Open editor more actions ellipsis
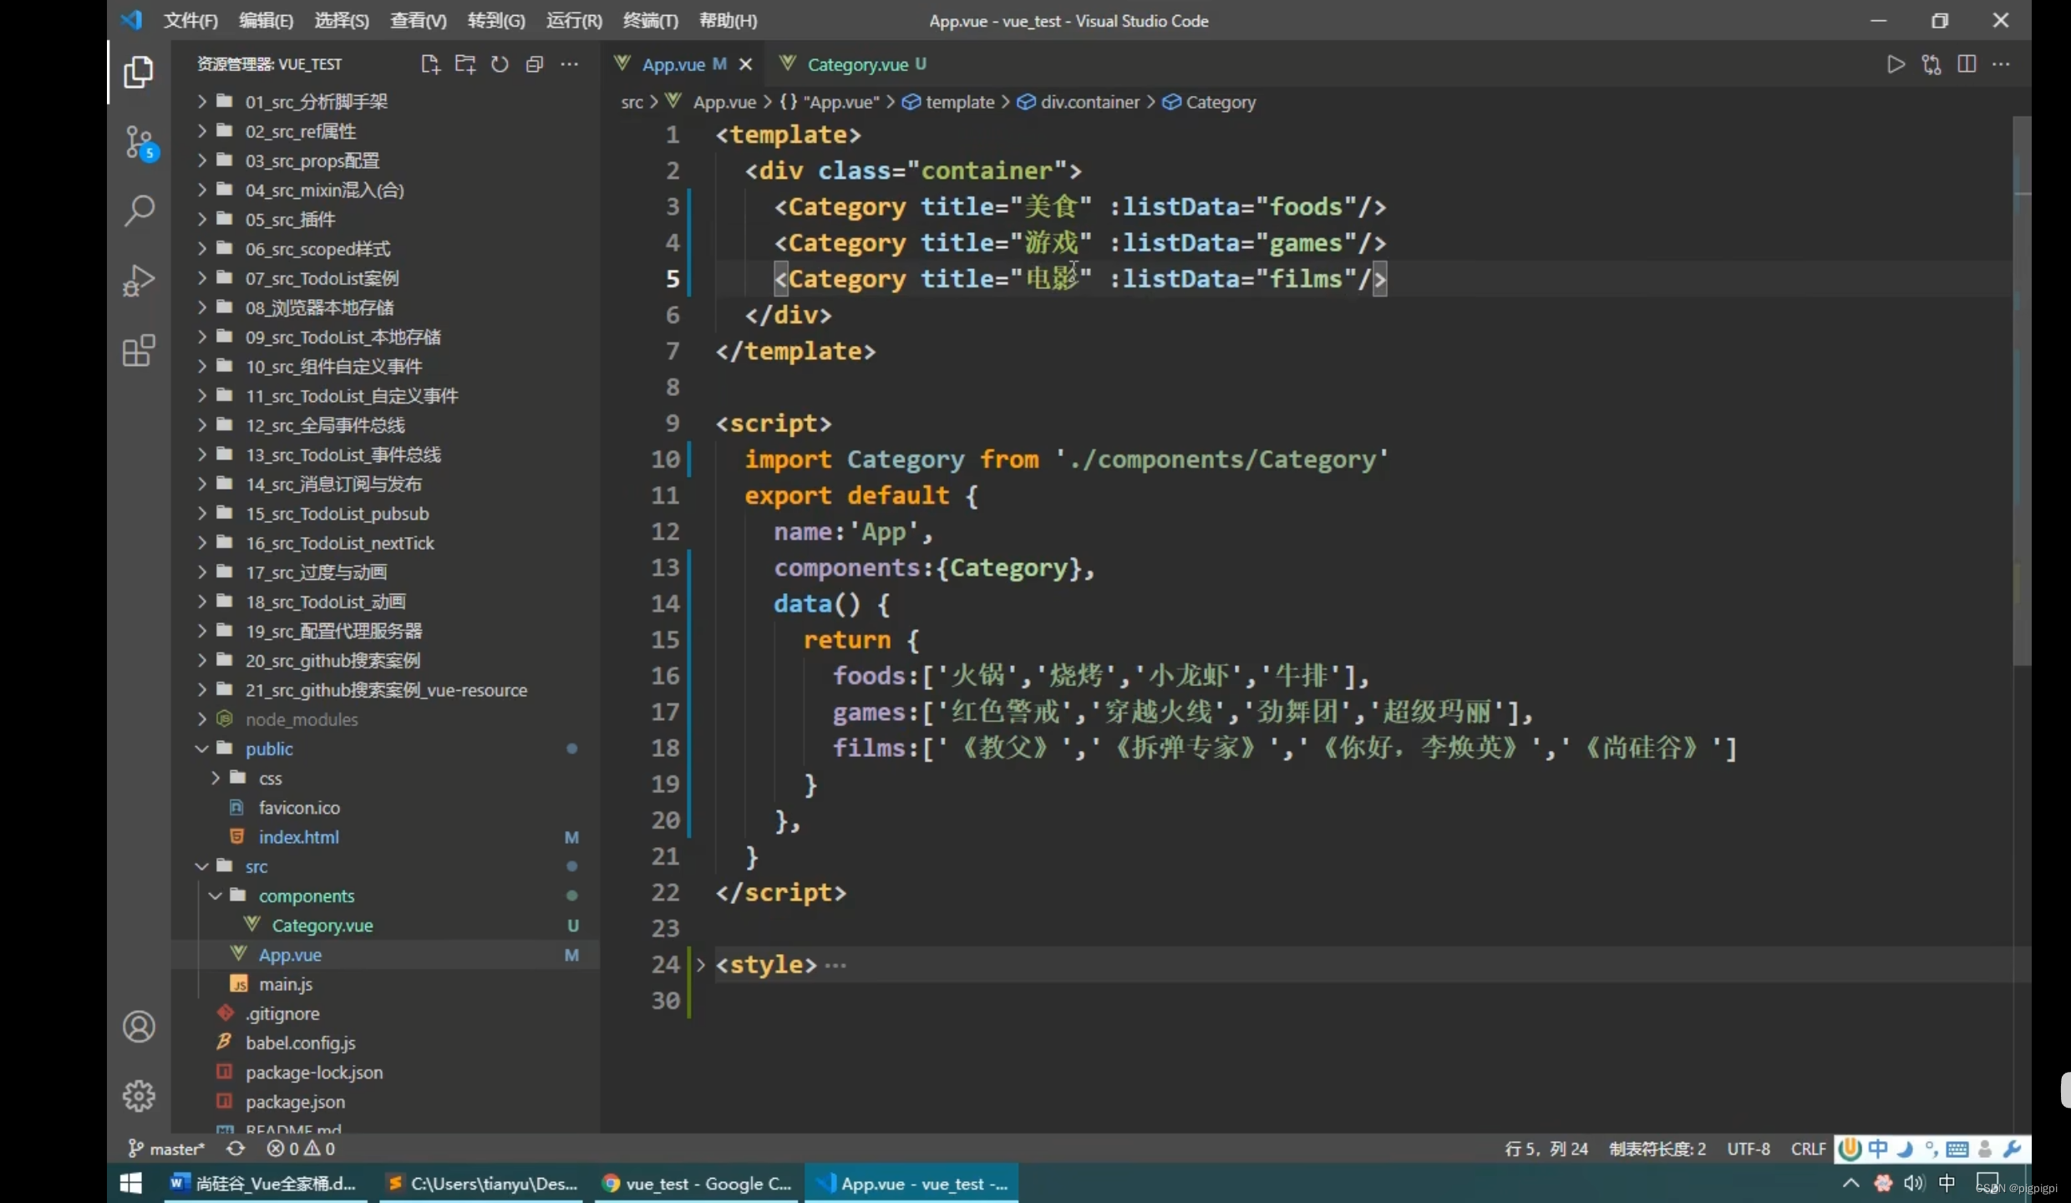Viewport: 2071px width, 1203px height. point(2002,64)
